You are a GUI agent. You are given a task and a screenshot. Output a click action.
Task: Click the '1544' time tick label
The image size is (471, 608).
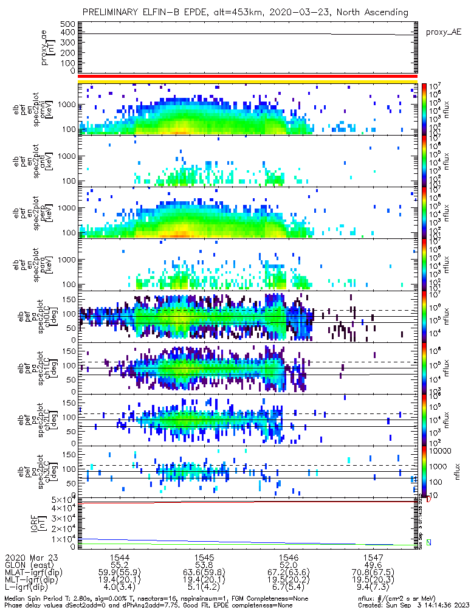tap(120, 558)
